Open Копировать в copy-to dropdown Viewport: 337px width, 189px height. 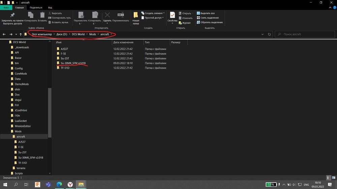95,18
